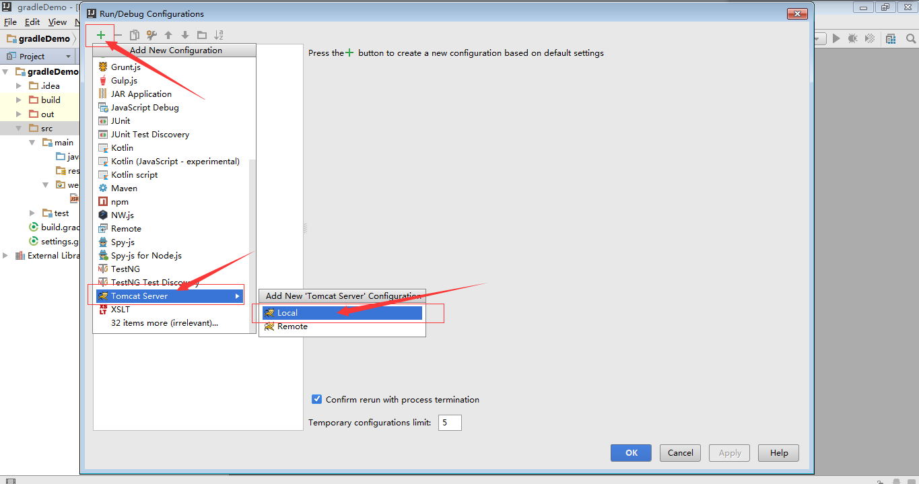Open the Tomcat Server submenu entry
Viewport: 919px width, 484px height.
pyautogui.click(x=169, y=296)
